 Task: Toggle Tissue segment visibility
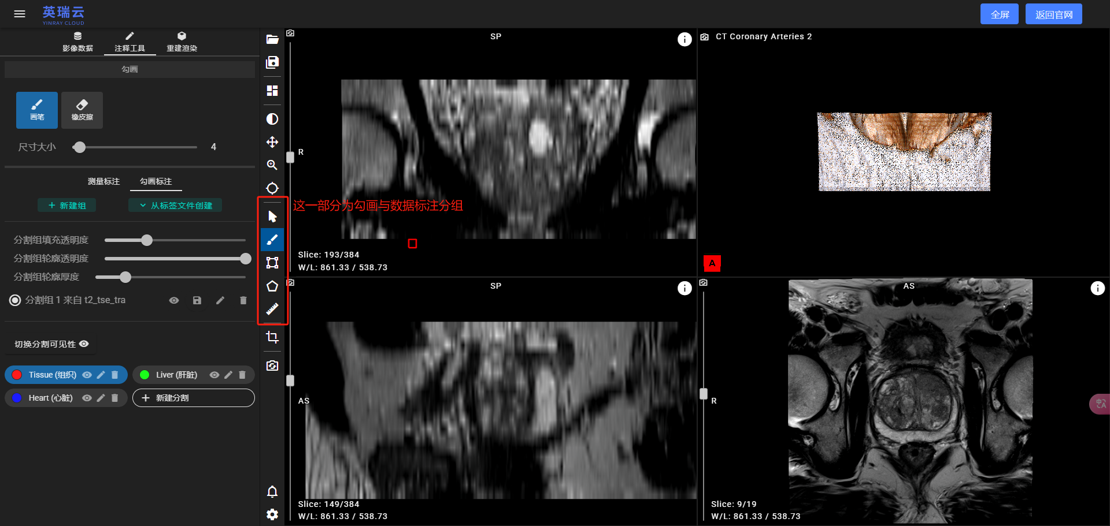[x=87, y=375]
